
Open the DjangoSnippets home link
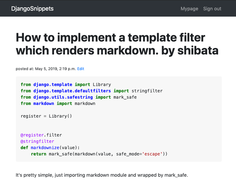32,9
